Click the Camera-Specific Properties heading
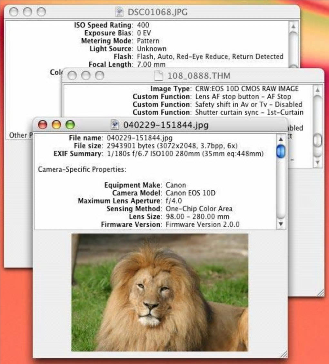The image size is (329, 364). pyautogui.click(x=82, y=169)
